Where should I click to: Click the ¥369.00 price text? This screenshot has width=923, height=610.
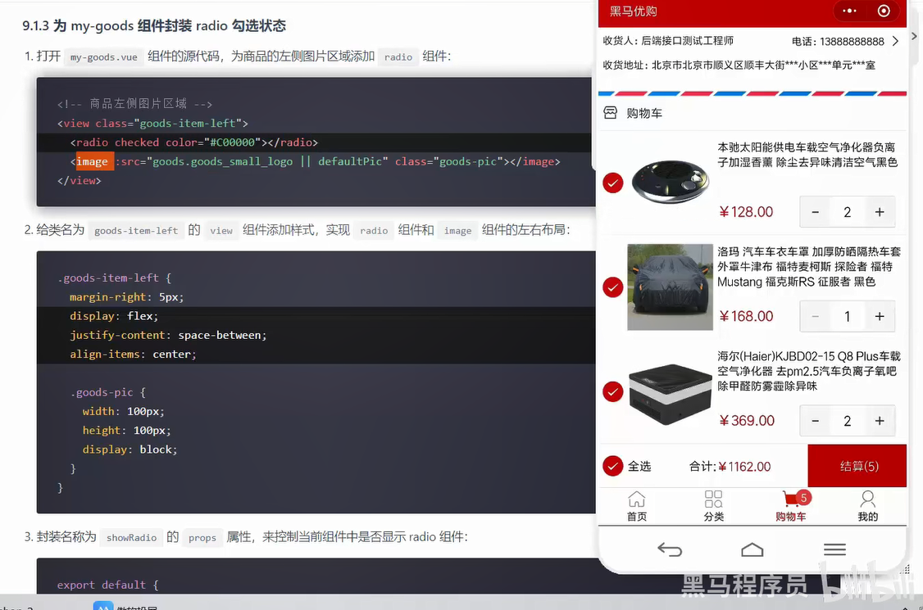(x=747, y=421)
